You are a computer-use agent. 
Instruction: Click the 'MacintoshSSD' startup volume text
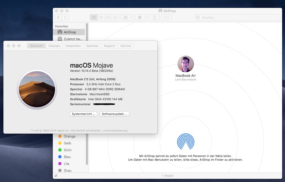[x=100, y=94]
